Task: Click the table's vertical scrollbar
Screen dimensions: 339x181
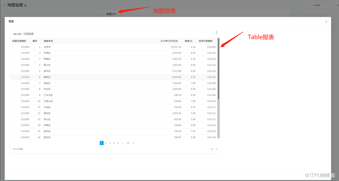Action: pos(219,69)
